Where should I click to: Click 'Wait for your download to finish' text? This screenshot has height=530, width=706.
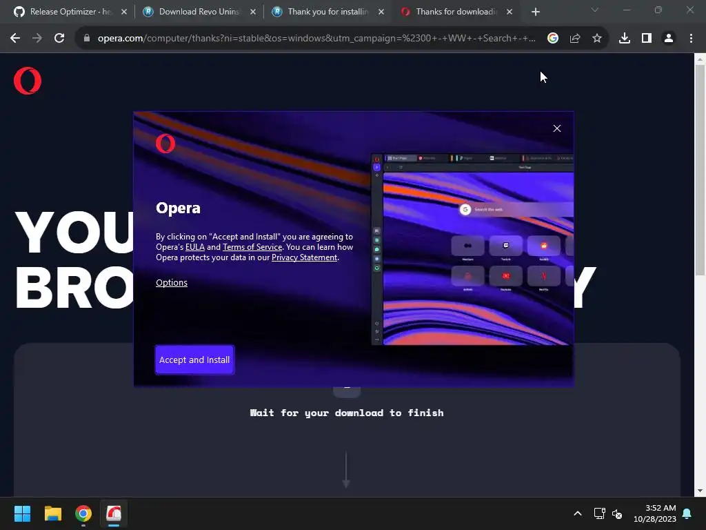tap(347, 413)
